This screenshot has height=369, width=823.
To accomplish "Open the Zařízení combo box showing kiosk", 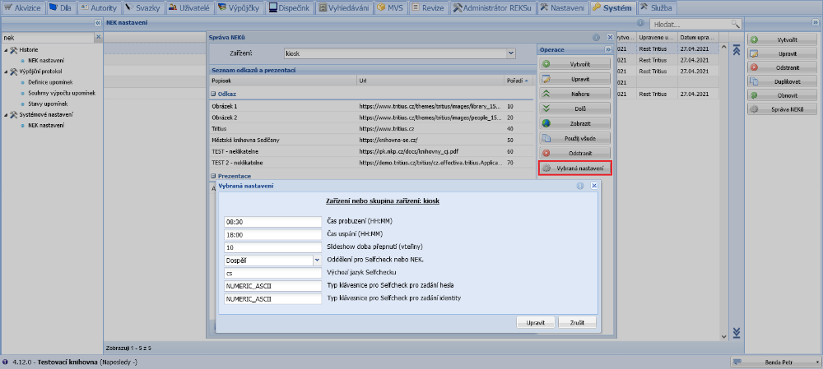I will 511,53.
